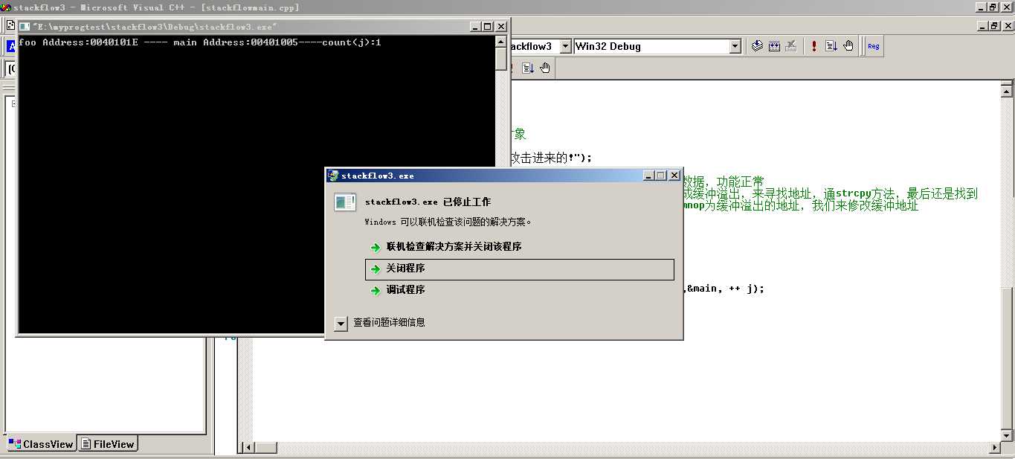
Task: Click the console vertical scrollbar thumb
Action: pos(501,59)
